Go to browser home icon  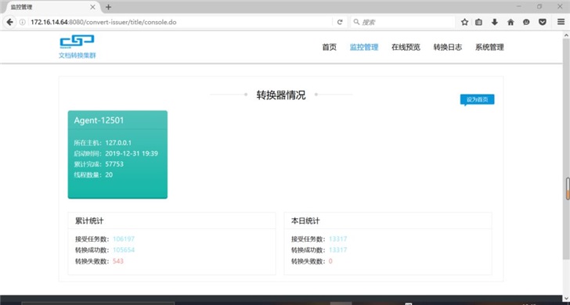click(510, 22)
